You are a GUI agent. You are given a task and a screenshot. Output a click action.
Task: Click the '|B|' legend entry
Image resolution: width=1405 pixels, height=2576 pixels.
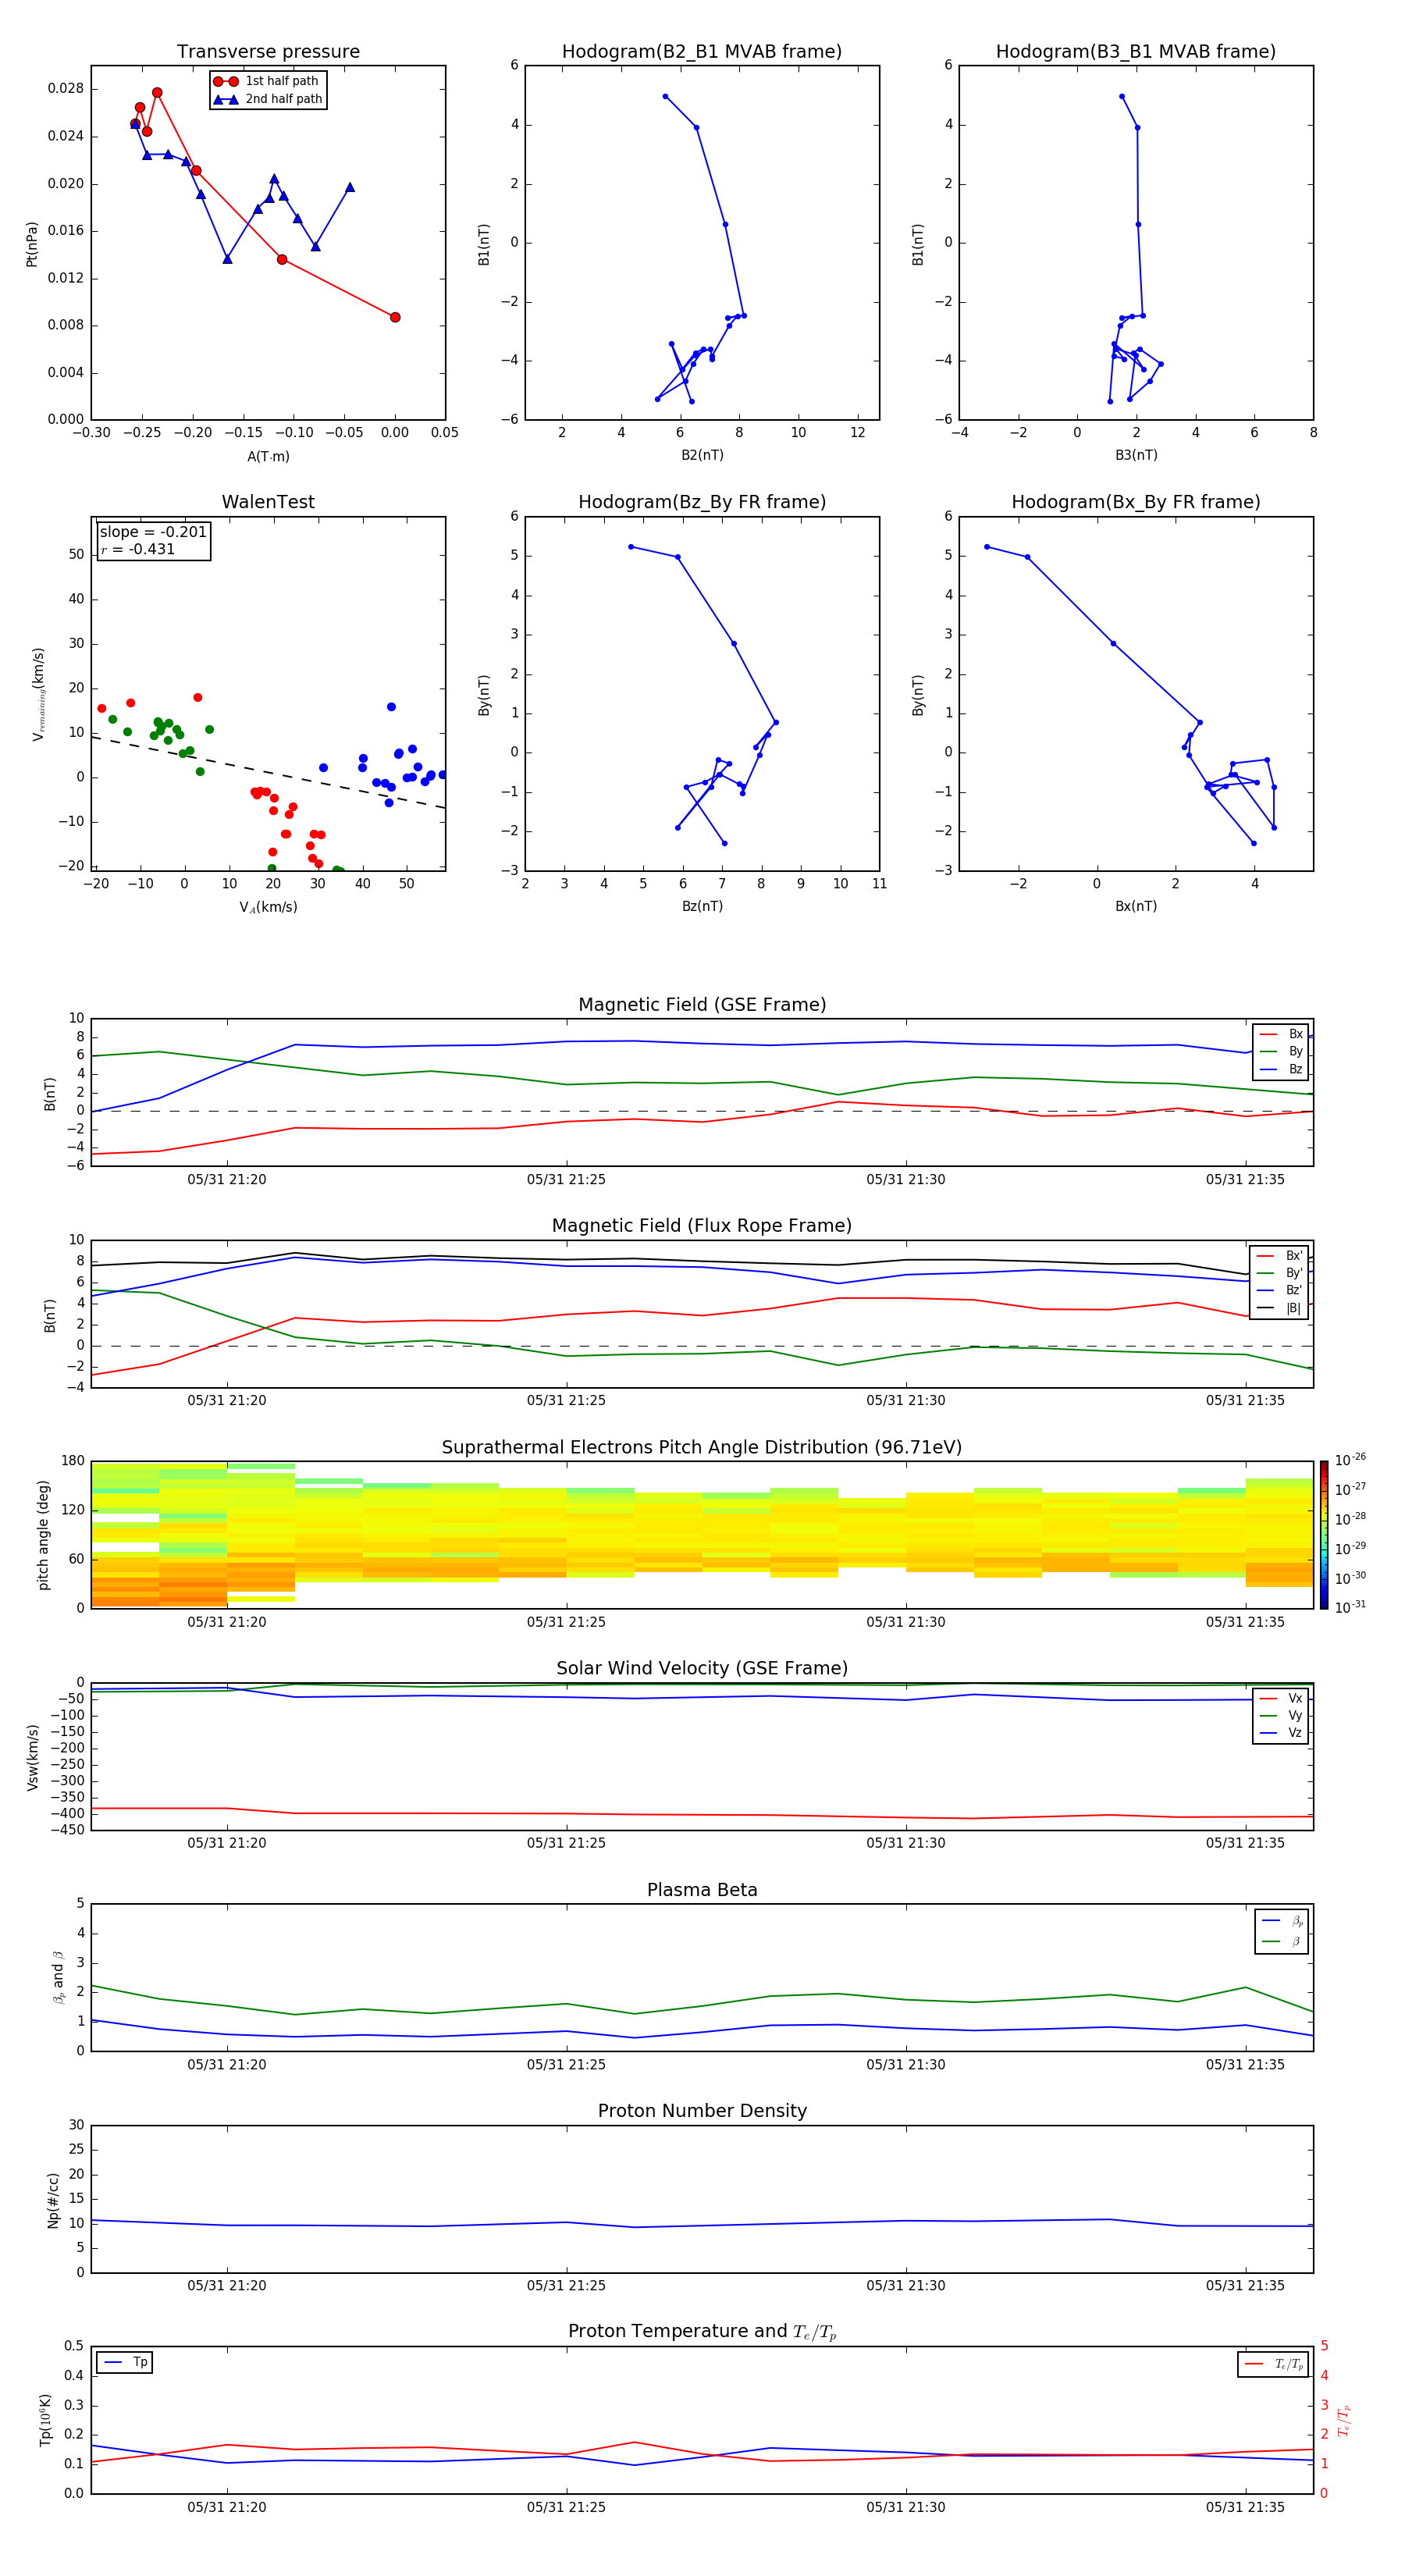click(x=1279, y=1308)
